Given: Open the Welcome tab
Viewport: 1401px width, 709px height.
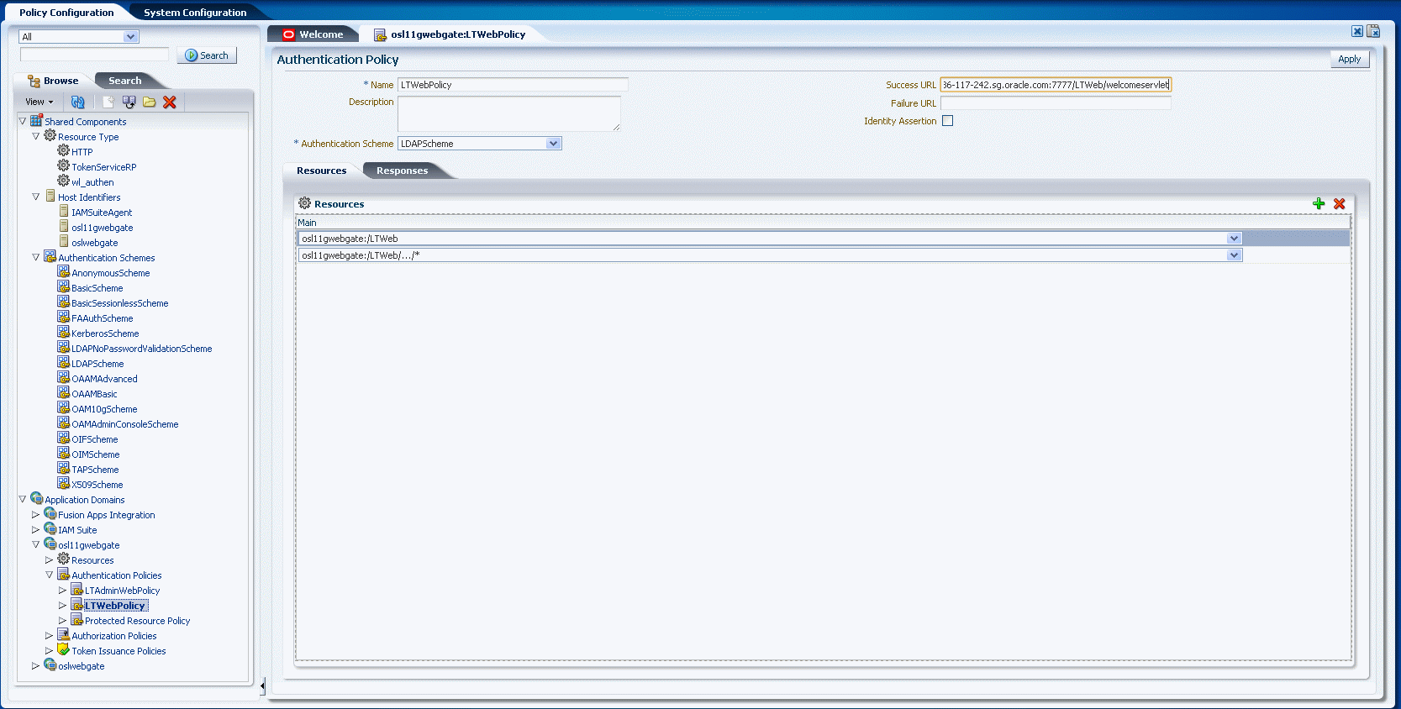Looking at the screenshot, I should [313, 34].
